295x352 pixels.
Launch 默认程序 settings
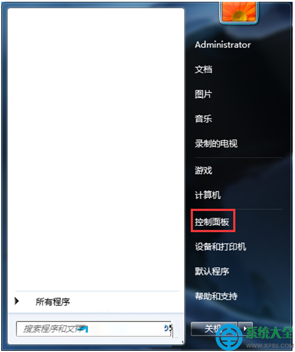coord(212,271)
